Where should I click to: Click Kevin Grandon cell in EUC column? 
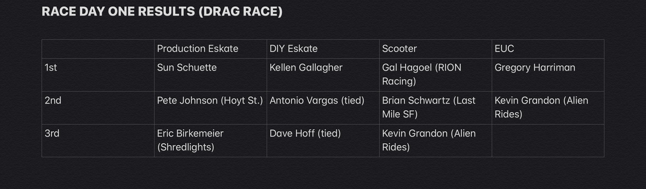click(548, 108)
